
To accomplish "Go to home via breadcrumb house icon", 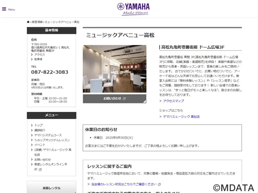I will pos(28,22).
